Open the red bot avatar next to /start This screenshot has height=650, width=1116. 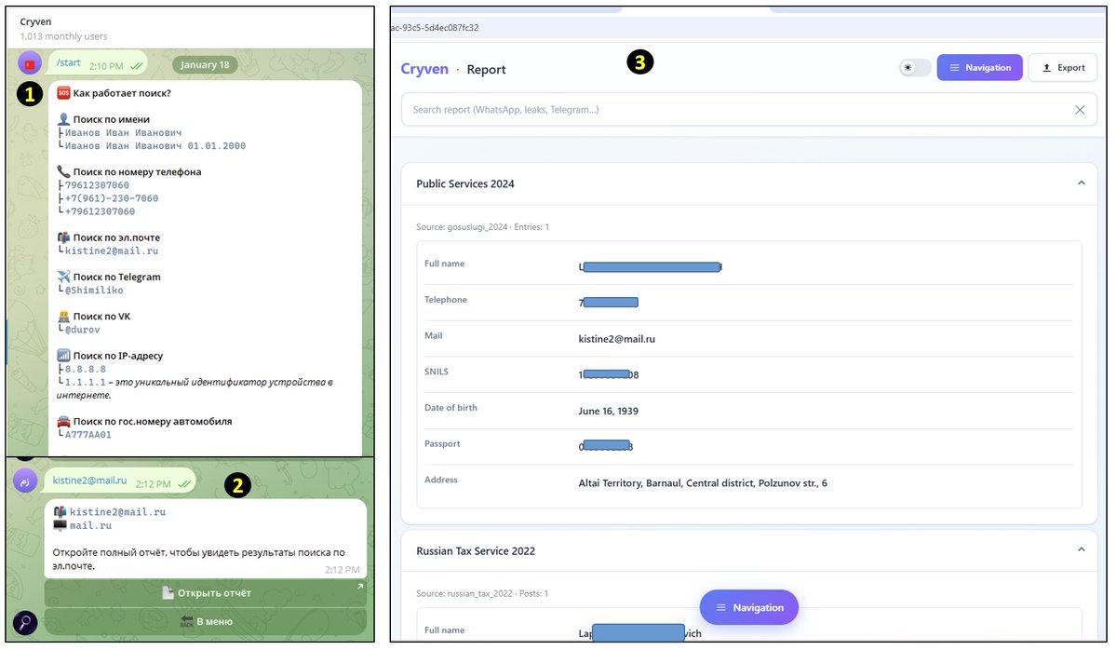coord(29,64)
